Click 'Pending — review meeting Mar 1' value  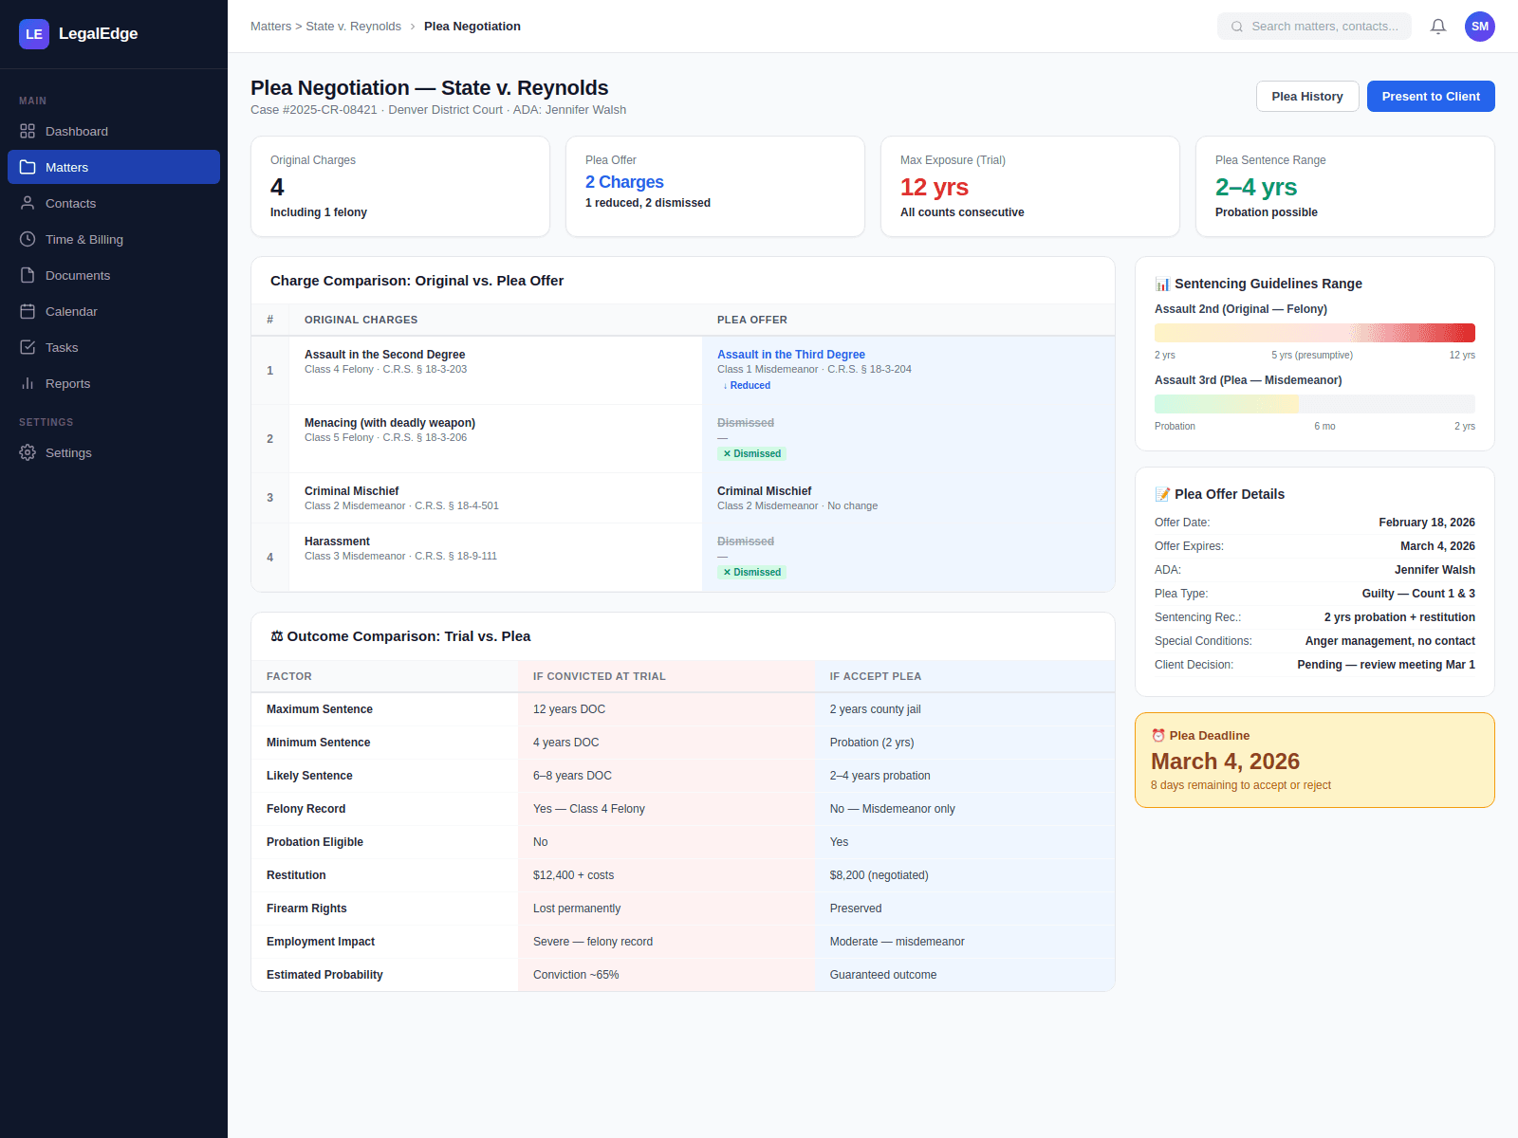pos(1386,665)
